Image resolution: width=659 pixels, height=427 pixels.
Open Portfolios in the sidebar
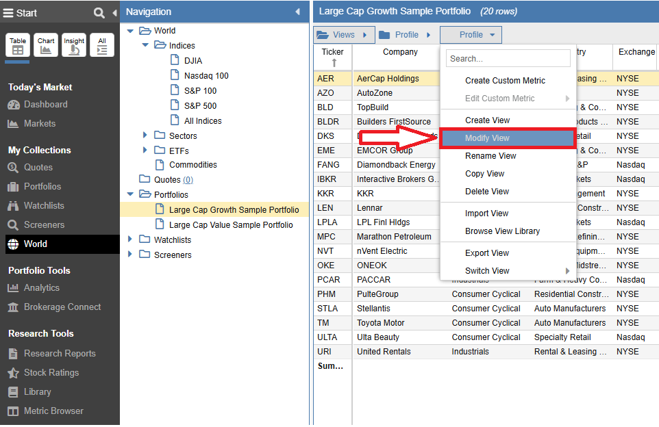[34, 186]
